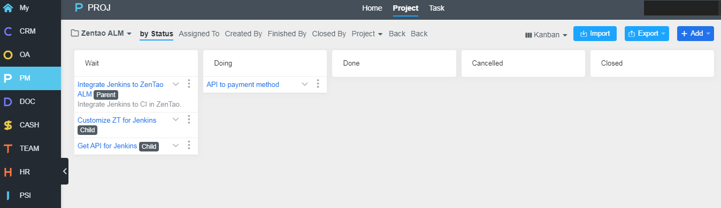The image size is (721, 208).
Task: Expand the Project filter dropdown
Action: coord(367,34)
